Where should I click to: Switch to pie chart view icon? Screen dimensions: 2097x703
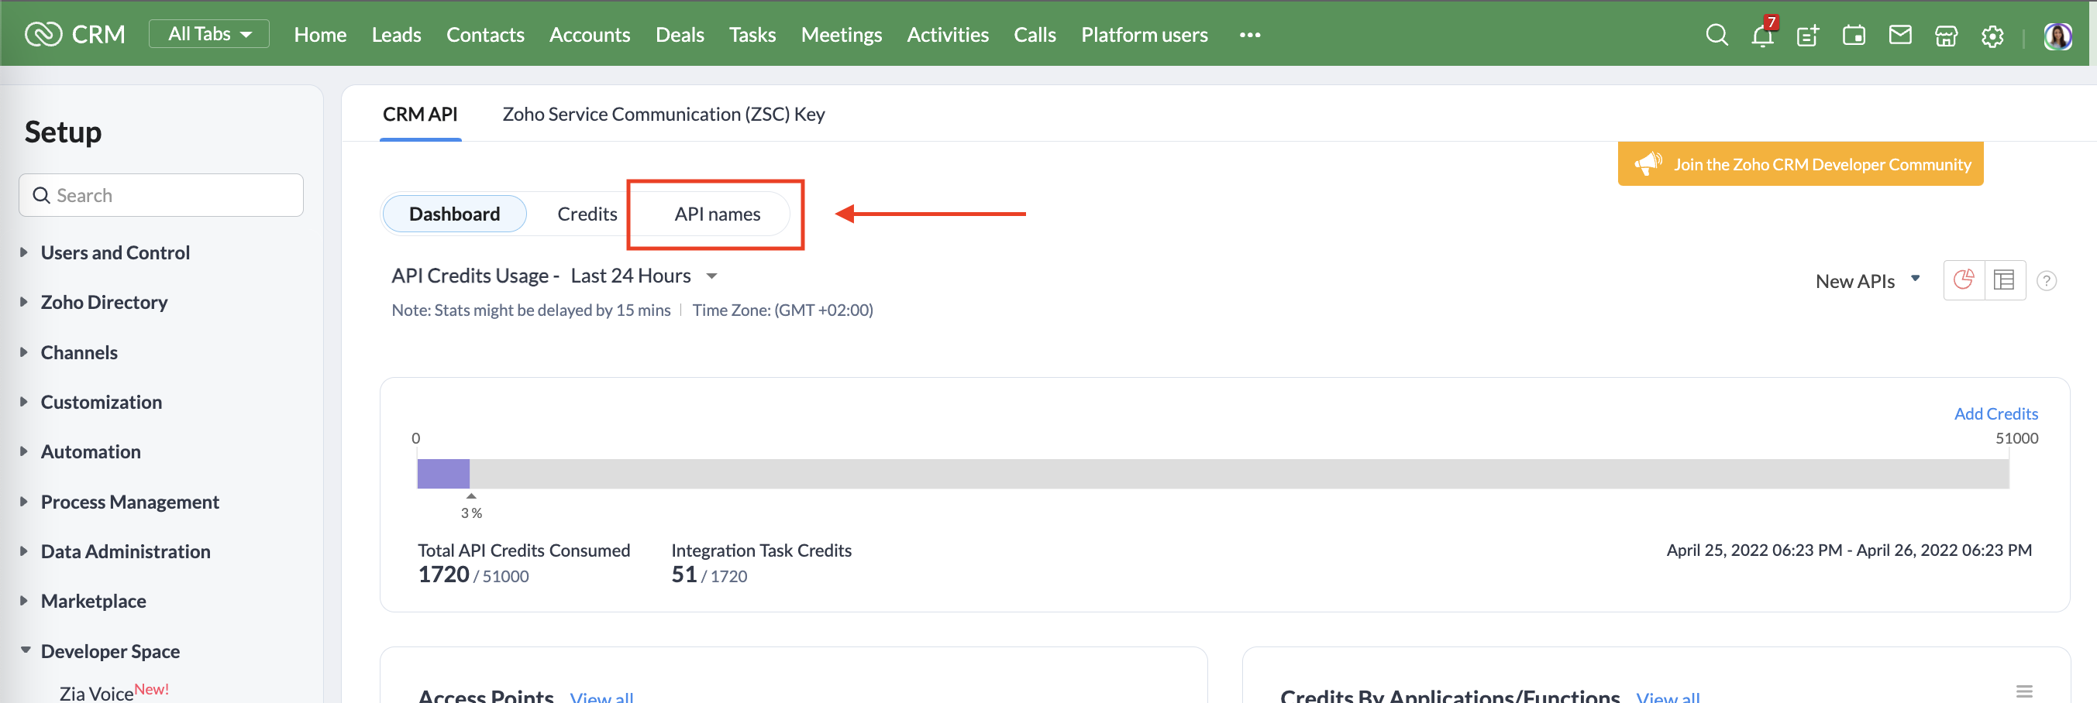click(x=1964, y=281)
